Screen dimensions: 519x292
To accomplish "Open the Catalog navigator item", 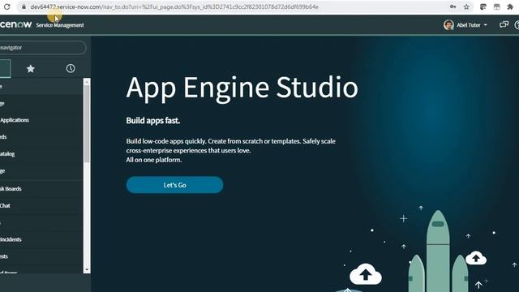I will (x=7, y=153).
